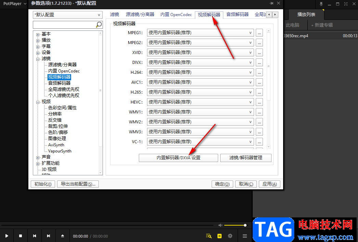This screenshot has width=358, height=242.
Task: Switch to the 滤镜 tab
Action: pyautogui.click(x=115, y=15)
